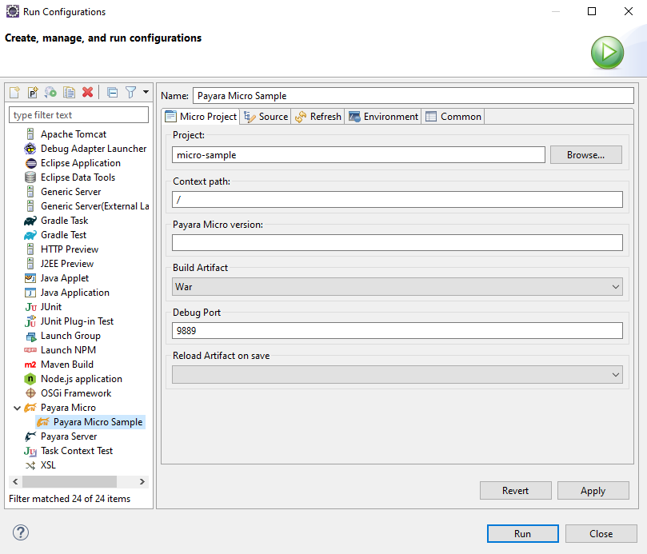Open the Build Artifact dropdown
The width and height of the screenshot is (647, 554).
coord(615,286)
